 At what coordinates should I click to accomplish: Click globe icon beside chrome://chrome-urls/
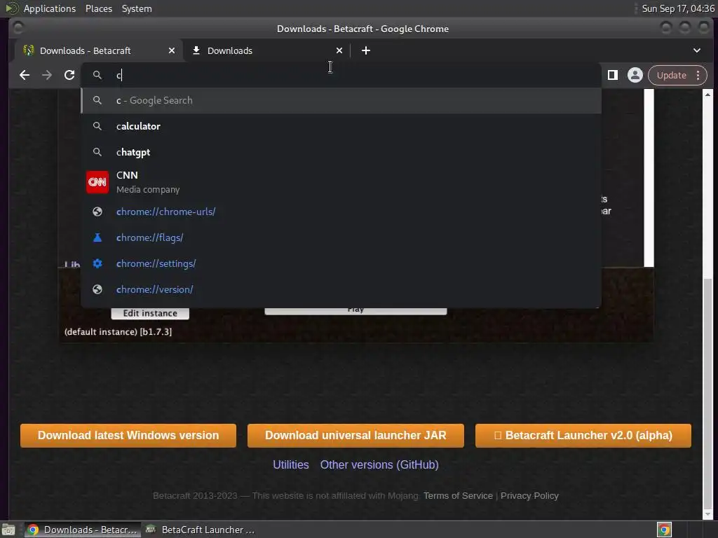tap(97, 212)
